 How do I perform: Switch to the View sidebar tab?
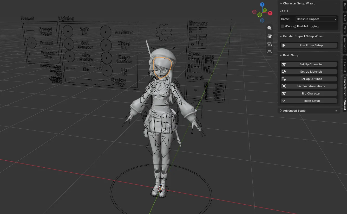point(345,29)
